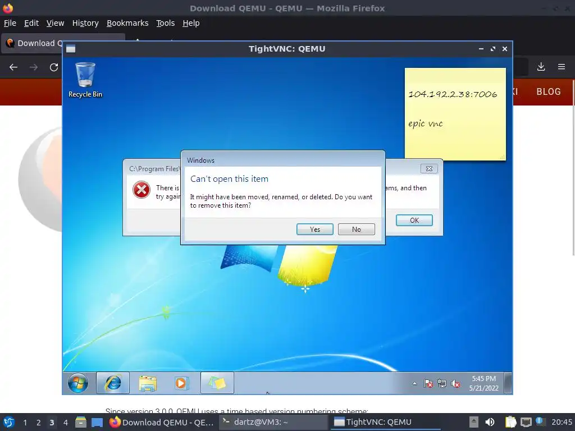Click the host clock showing 20:45
Viewport: 575px width, 431px height.
pyautogui.click(x=562, y=422)
